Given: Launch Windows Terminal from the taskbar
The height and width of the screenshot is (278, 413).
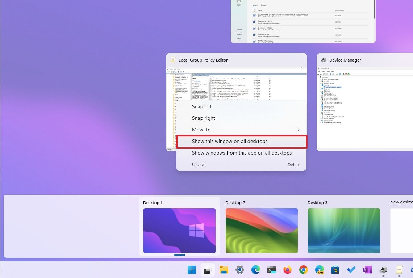Looking at the screenshot, I should point(271,270).
